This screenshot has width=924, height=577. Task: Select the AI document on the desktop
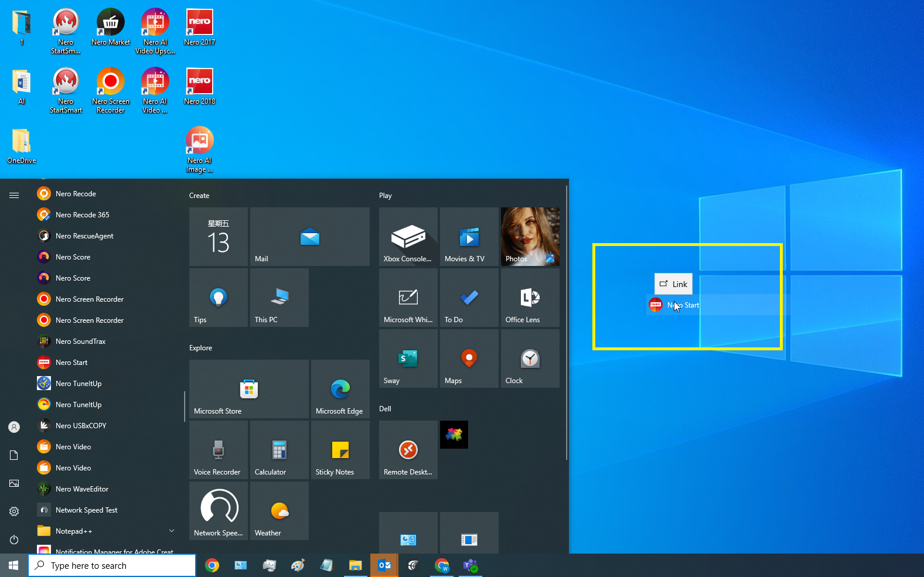tap(22, 86)
